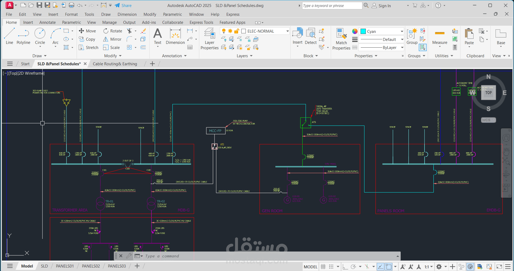Viewport: 514px width, 271px height.
Task: Click the Rotate tool
Action: [113, 31]
